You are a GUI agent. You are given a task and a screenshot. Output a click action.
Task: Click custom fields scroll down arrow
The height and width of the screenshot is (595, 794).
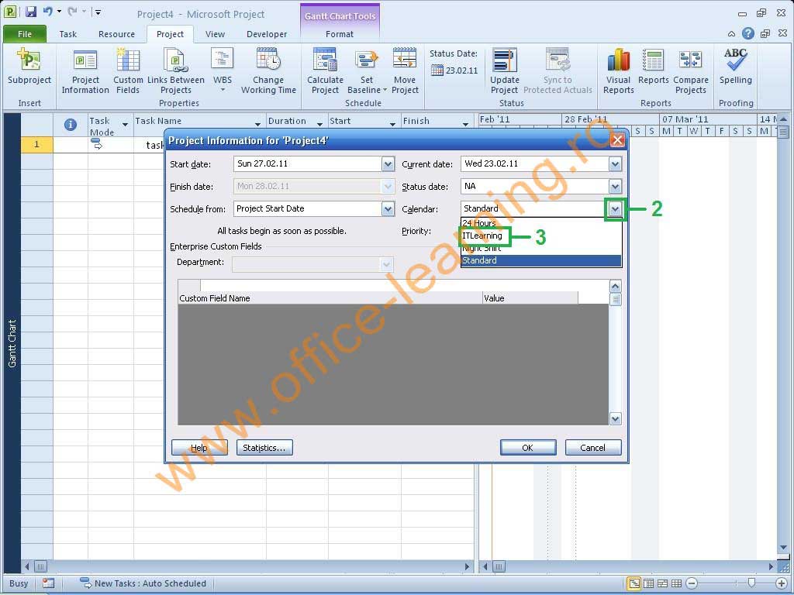click(615, 419)
